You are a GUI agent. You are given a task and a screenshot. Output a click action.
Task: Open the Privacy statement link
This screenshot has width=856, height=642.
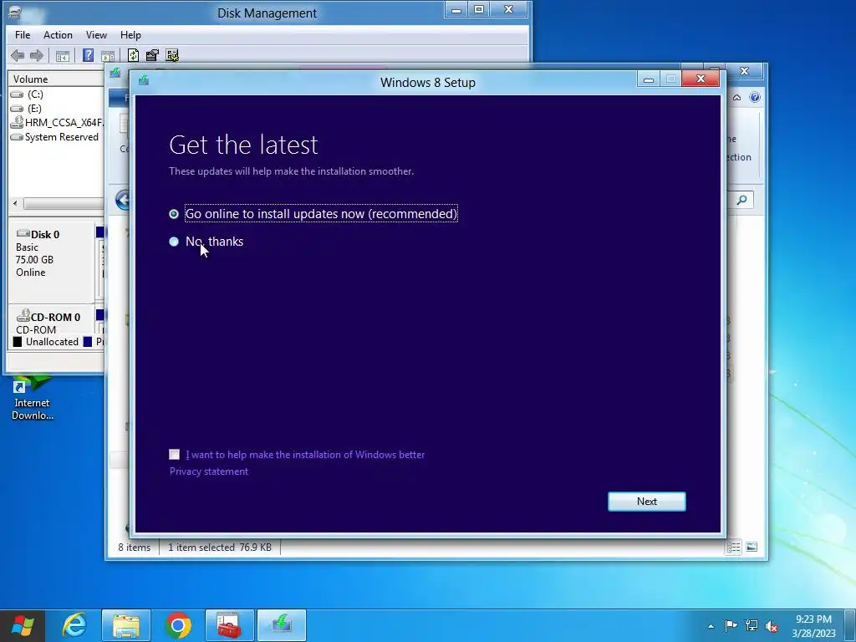[208, 471]
